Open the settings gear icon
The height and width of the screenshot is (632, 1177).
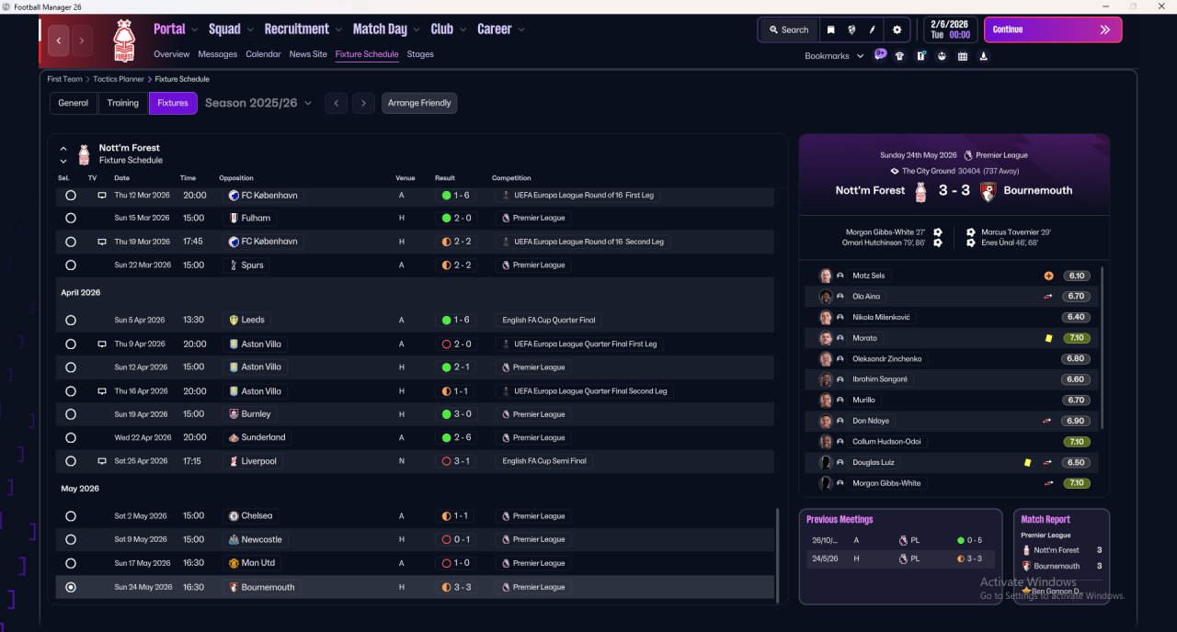(x=897, y=29)
